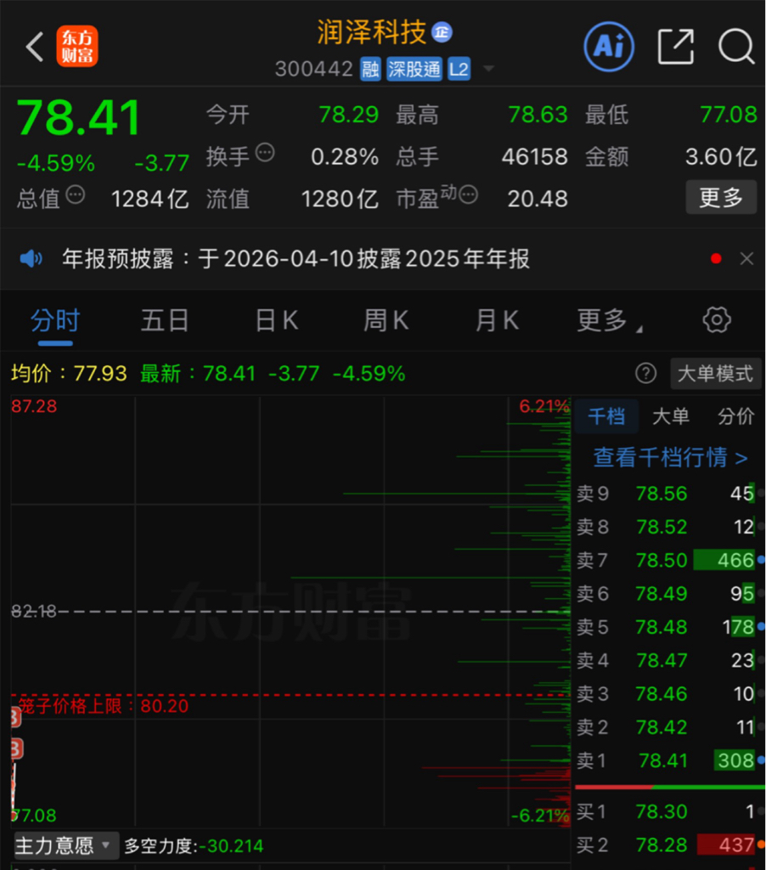Select 卖9 row at 78.56
The height and width of the screenshot is (870, 766).
[669, 494]
